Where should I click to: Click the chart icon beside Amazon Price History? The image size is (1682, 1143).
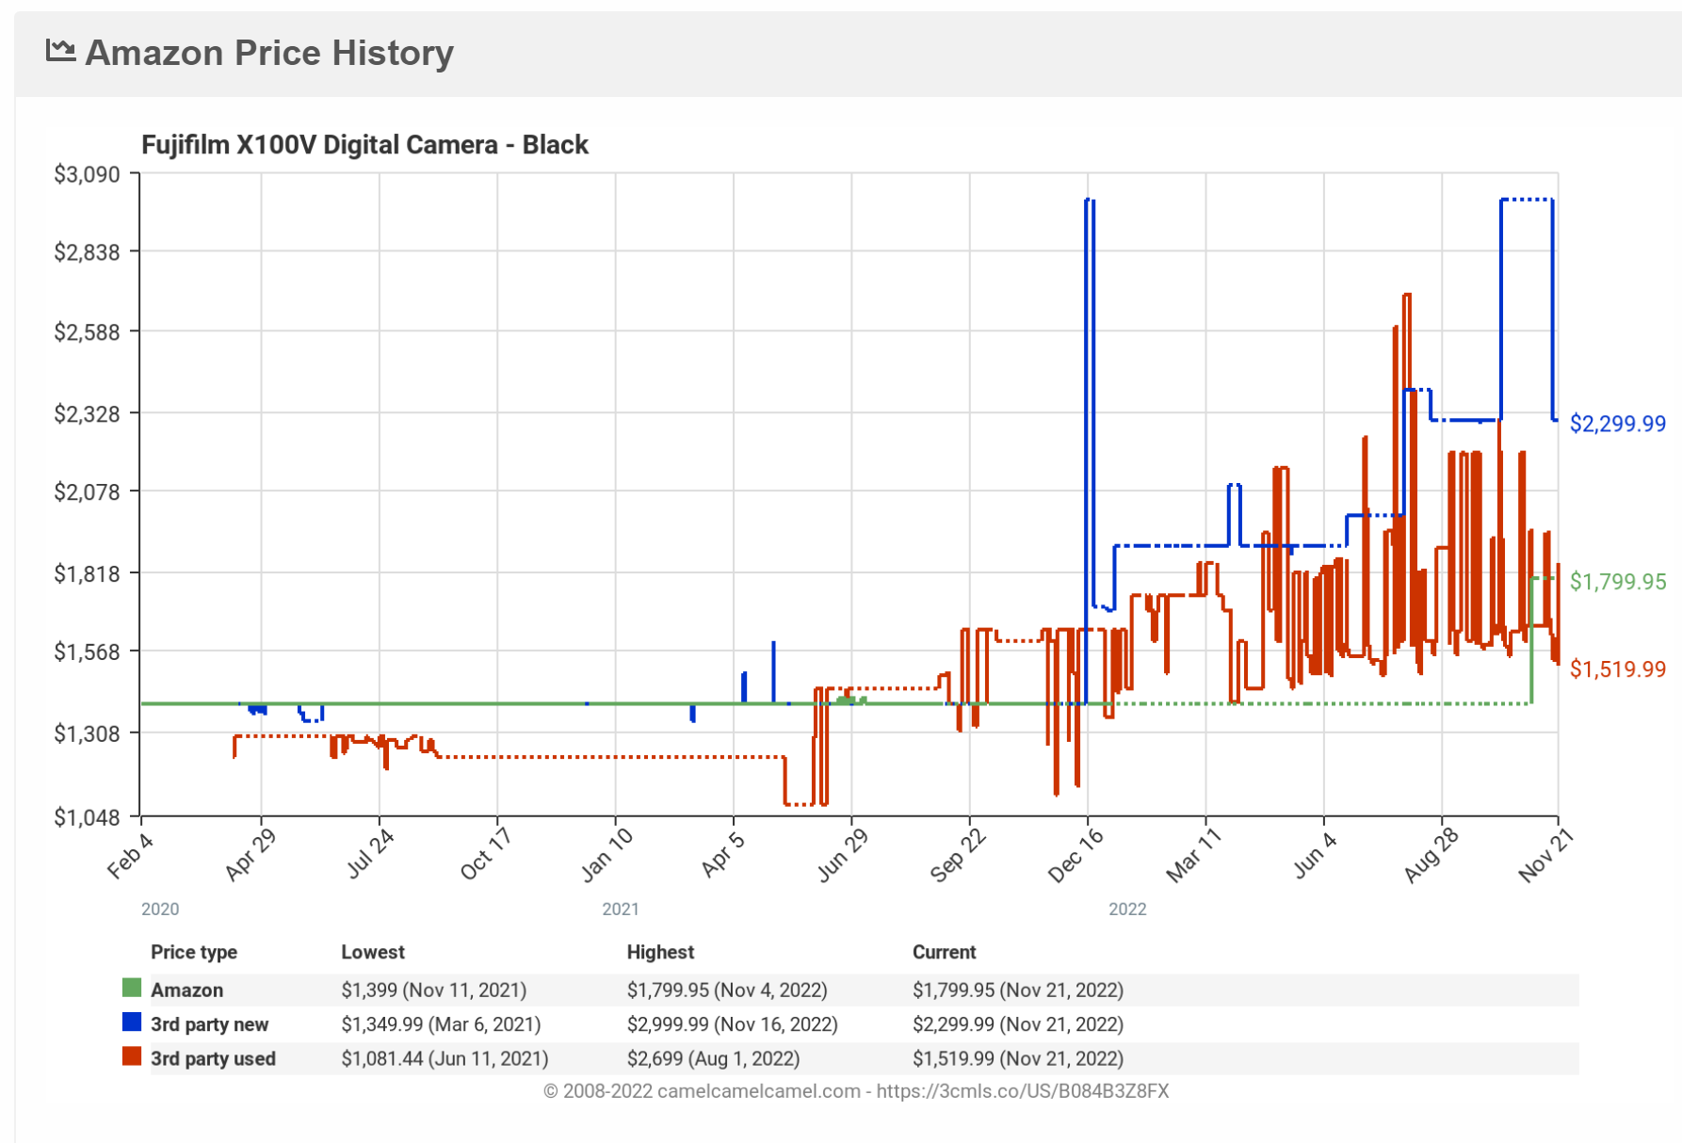click(x=60, y=51)
